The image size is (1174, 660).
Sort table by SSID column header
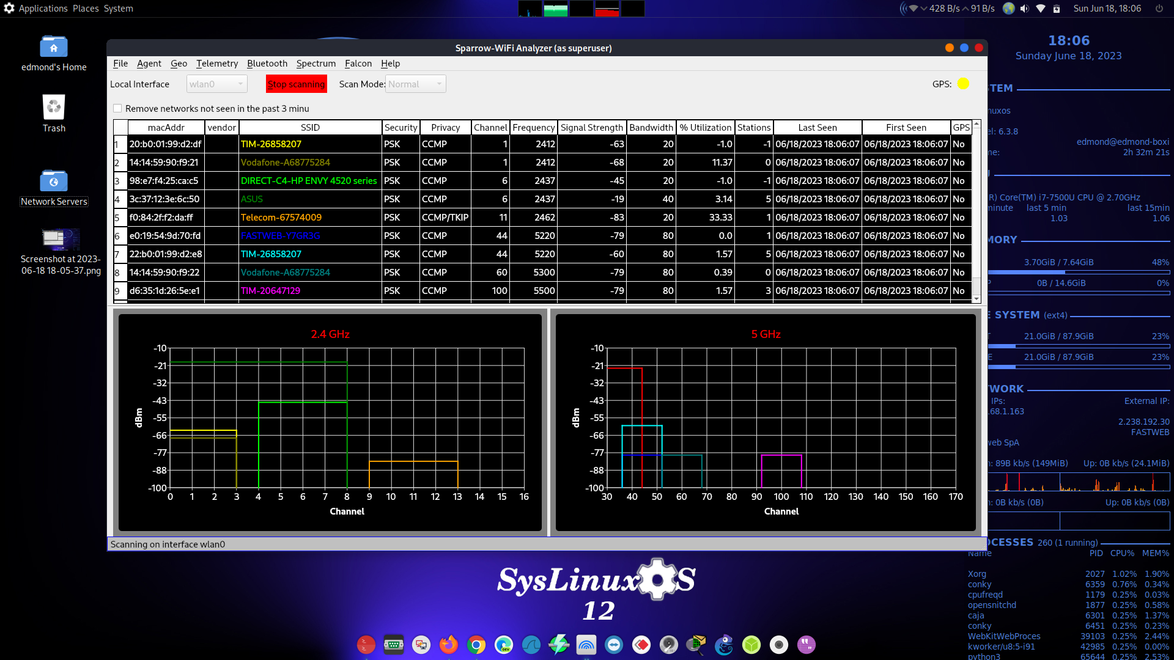click(x=310, y=127)
